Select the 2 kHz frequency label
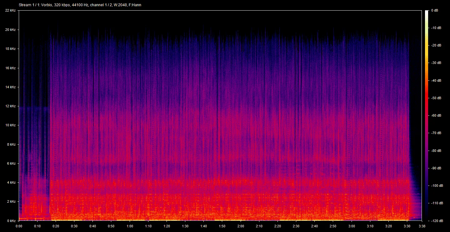Screen dimensions: 450x232 pyautogui.click(x=11, y=201)
